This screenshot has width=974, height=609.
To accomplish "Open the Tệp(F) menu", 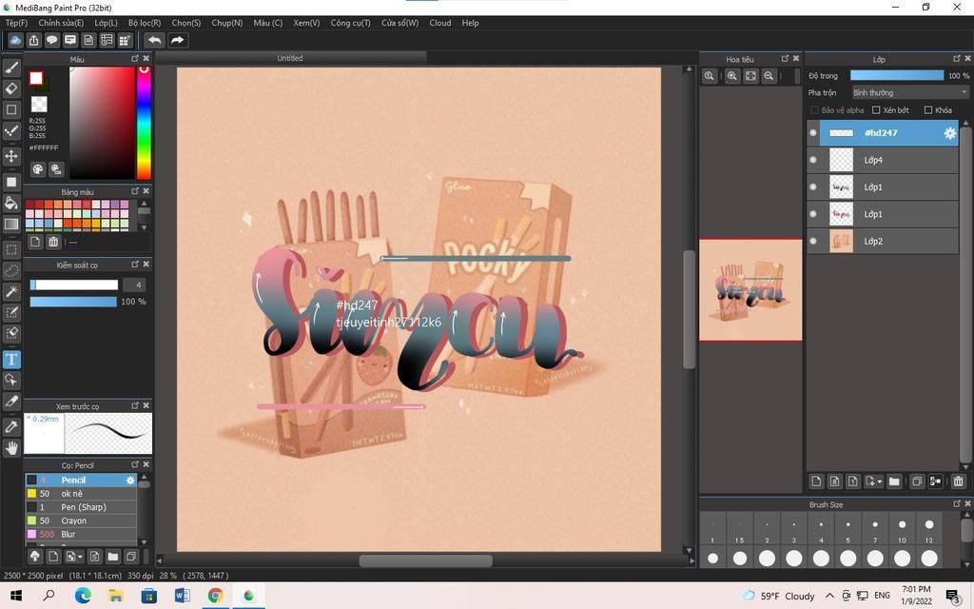I will (x=17, y=23).
